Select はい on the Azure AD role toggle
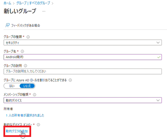 click(12, 86)
